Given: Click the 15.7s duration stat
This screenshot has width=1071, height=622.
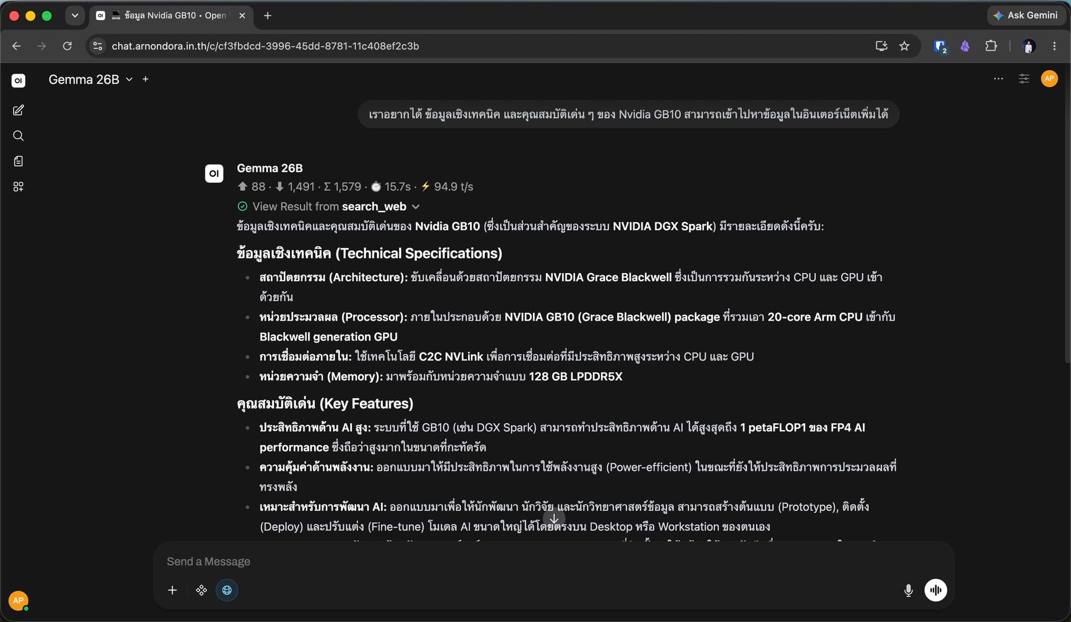Looking at the screenshot, I should (391, 186).
